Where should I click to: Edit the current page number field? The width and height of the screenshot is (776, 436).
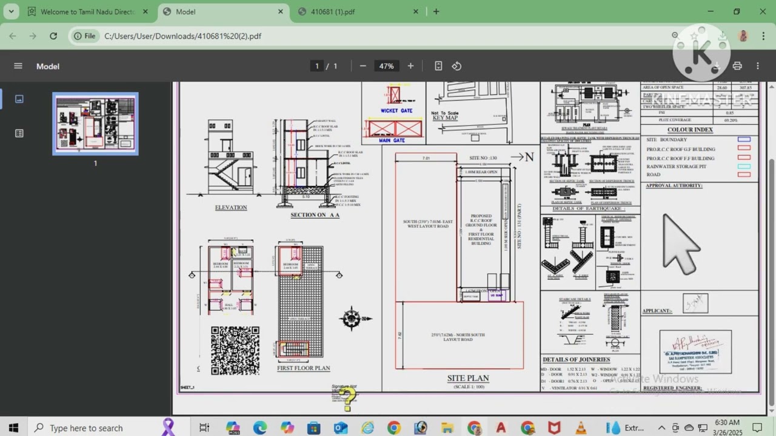[316, 66]
